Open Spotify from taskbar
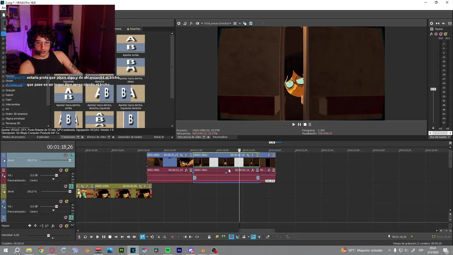Screen dimensions: 453x255 [x=168, y=250]
